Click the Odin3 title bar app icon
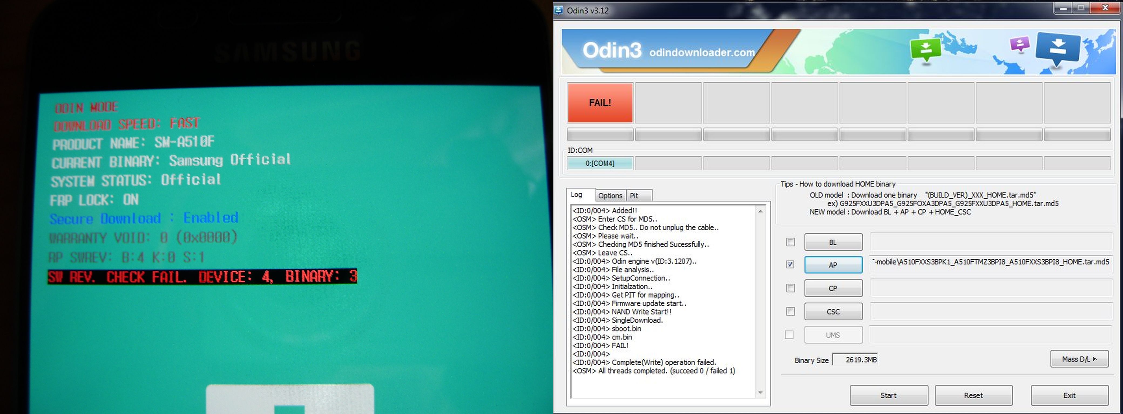The width and height of the screenshot is (1123, 414). 559,10
